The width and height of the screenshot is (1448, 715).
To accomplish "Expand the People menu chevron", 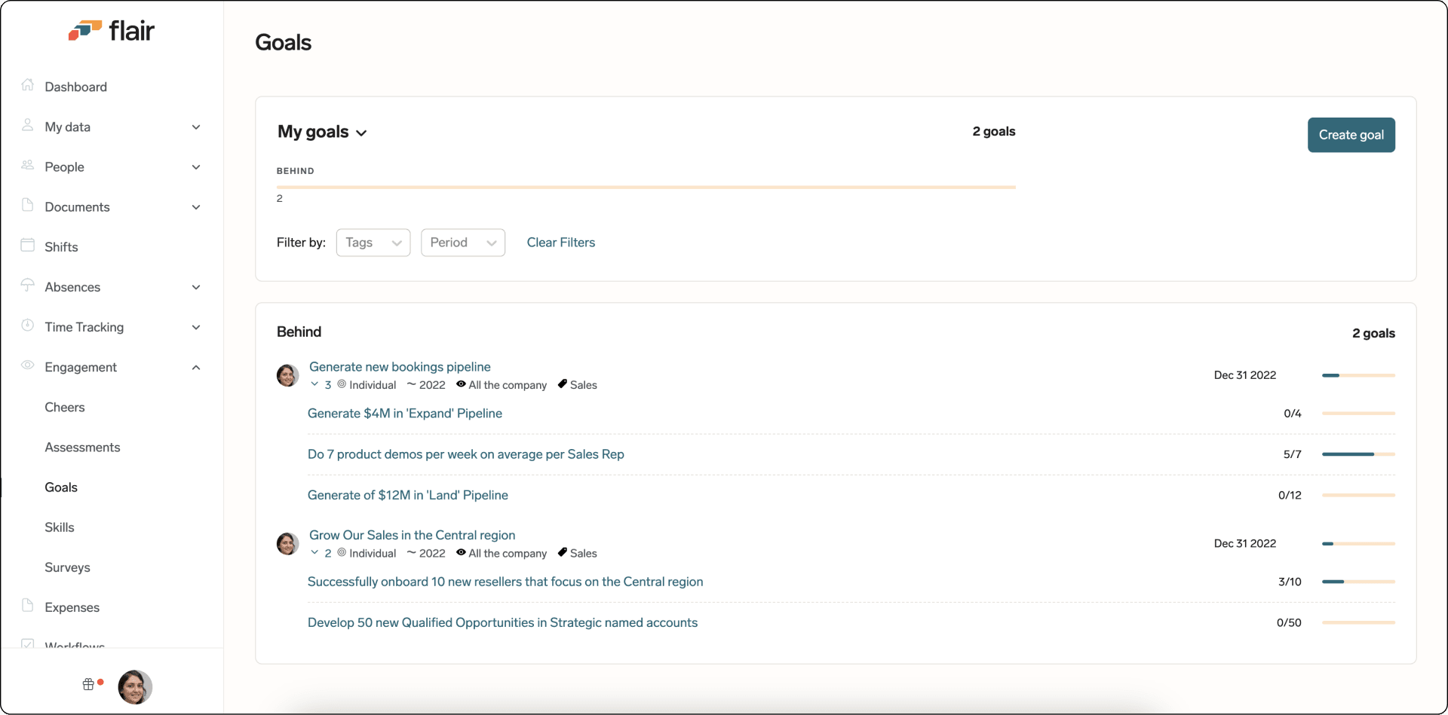I will (x=196, y=167).
